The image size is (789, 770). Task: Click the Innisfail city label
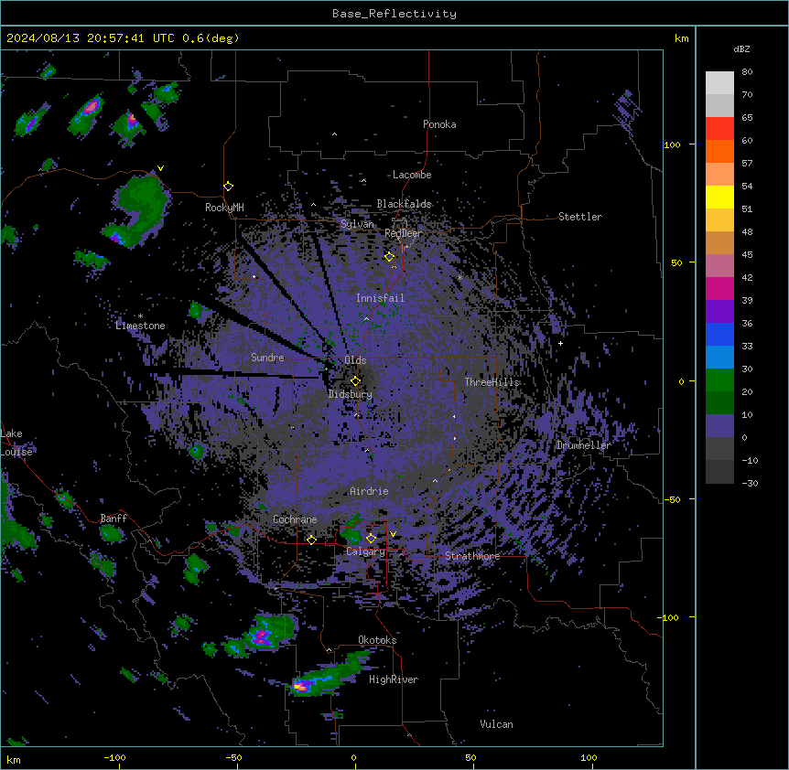(x=380, y=298)
